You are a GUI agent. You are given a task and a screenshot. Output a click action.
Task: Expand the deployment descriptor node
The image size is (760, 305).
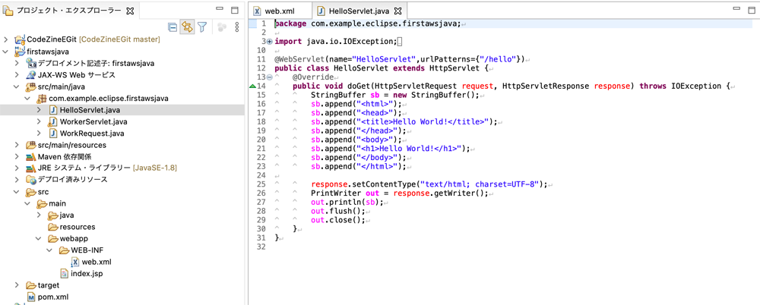[x=17, y=64]
